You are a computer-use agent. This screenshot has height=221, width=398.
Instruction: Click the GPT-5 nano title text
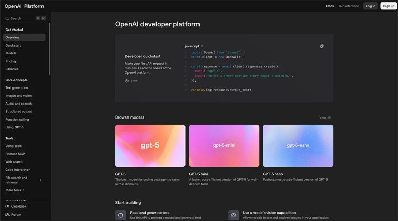273,174
